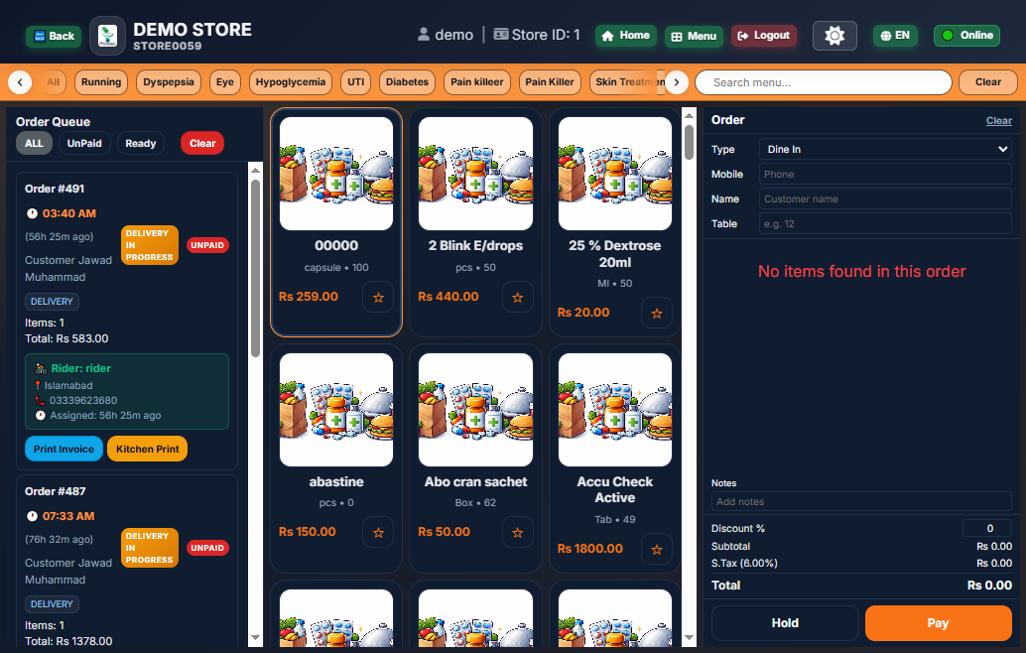Click the Islamabad location pin icon

[38, 385]
